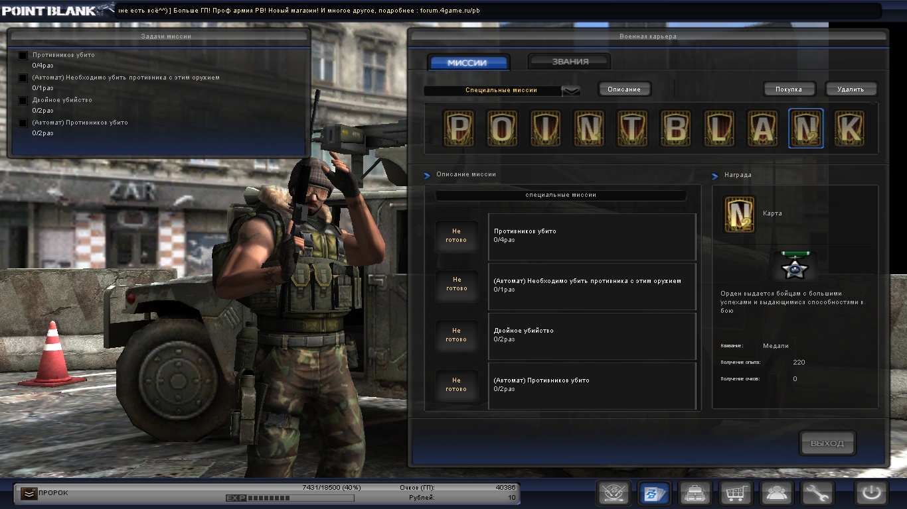
Task: Select the A mission card
Action: click(x=762, y=128)
